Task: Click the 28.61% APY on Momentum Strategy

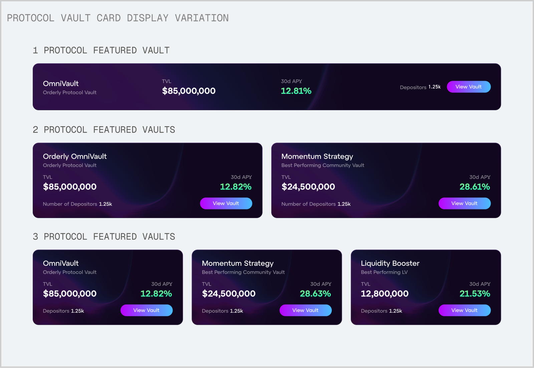Action: tap(475, 187)
